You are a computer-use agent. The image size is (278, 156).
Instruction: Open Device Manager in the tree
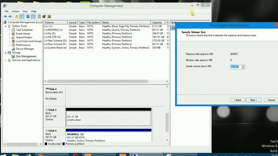25,49
